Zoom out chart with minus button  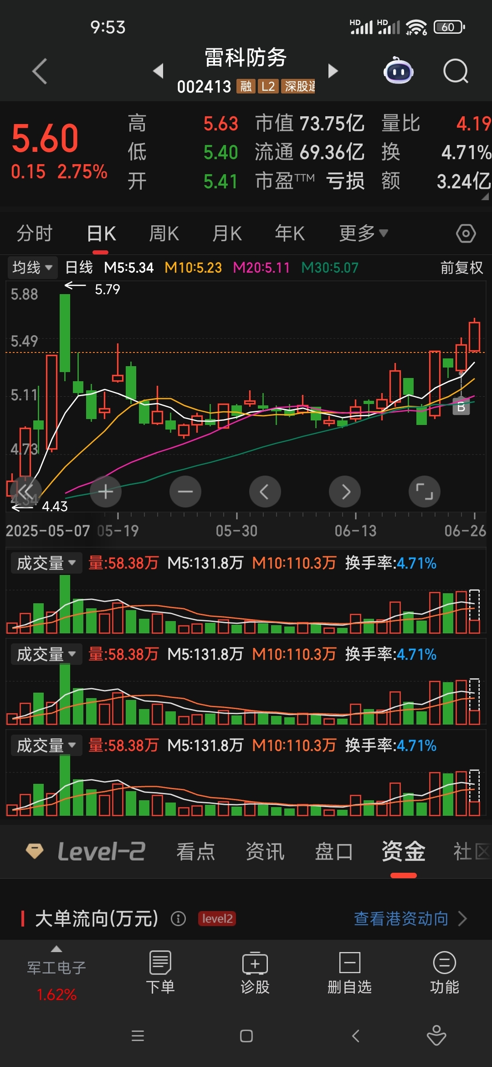tap(185, 492)
